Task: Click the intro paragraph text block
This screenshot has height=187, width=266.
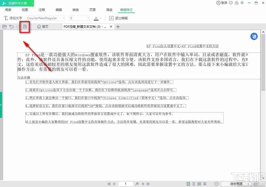Action: point(132,62)
